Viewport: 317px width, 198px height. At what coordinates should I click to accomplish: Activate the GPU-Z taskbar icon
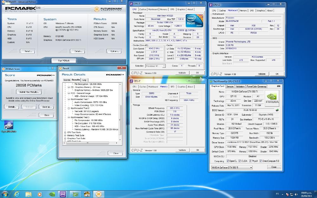click(75, 195)
